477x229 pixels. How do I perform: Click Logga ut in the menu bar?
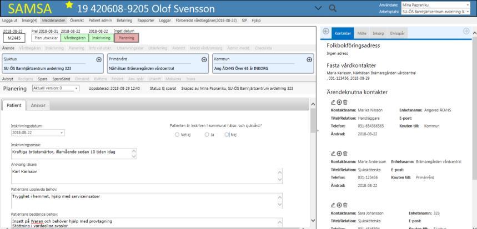pos(9,21)
